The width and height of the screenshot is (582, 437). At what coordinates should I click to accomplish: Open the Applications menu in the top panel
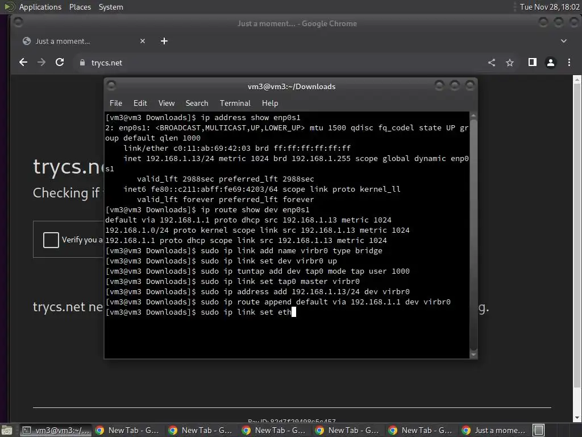(x=40, y=7)
